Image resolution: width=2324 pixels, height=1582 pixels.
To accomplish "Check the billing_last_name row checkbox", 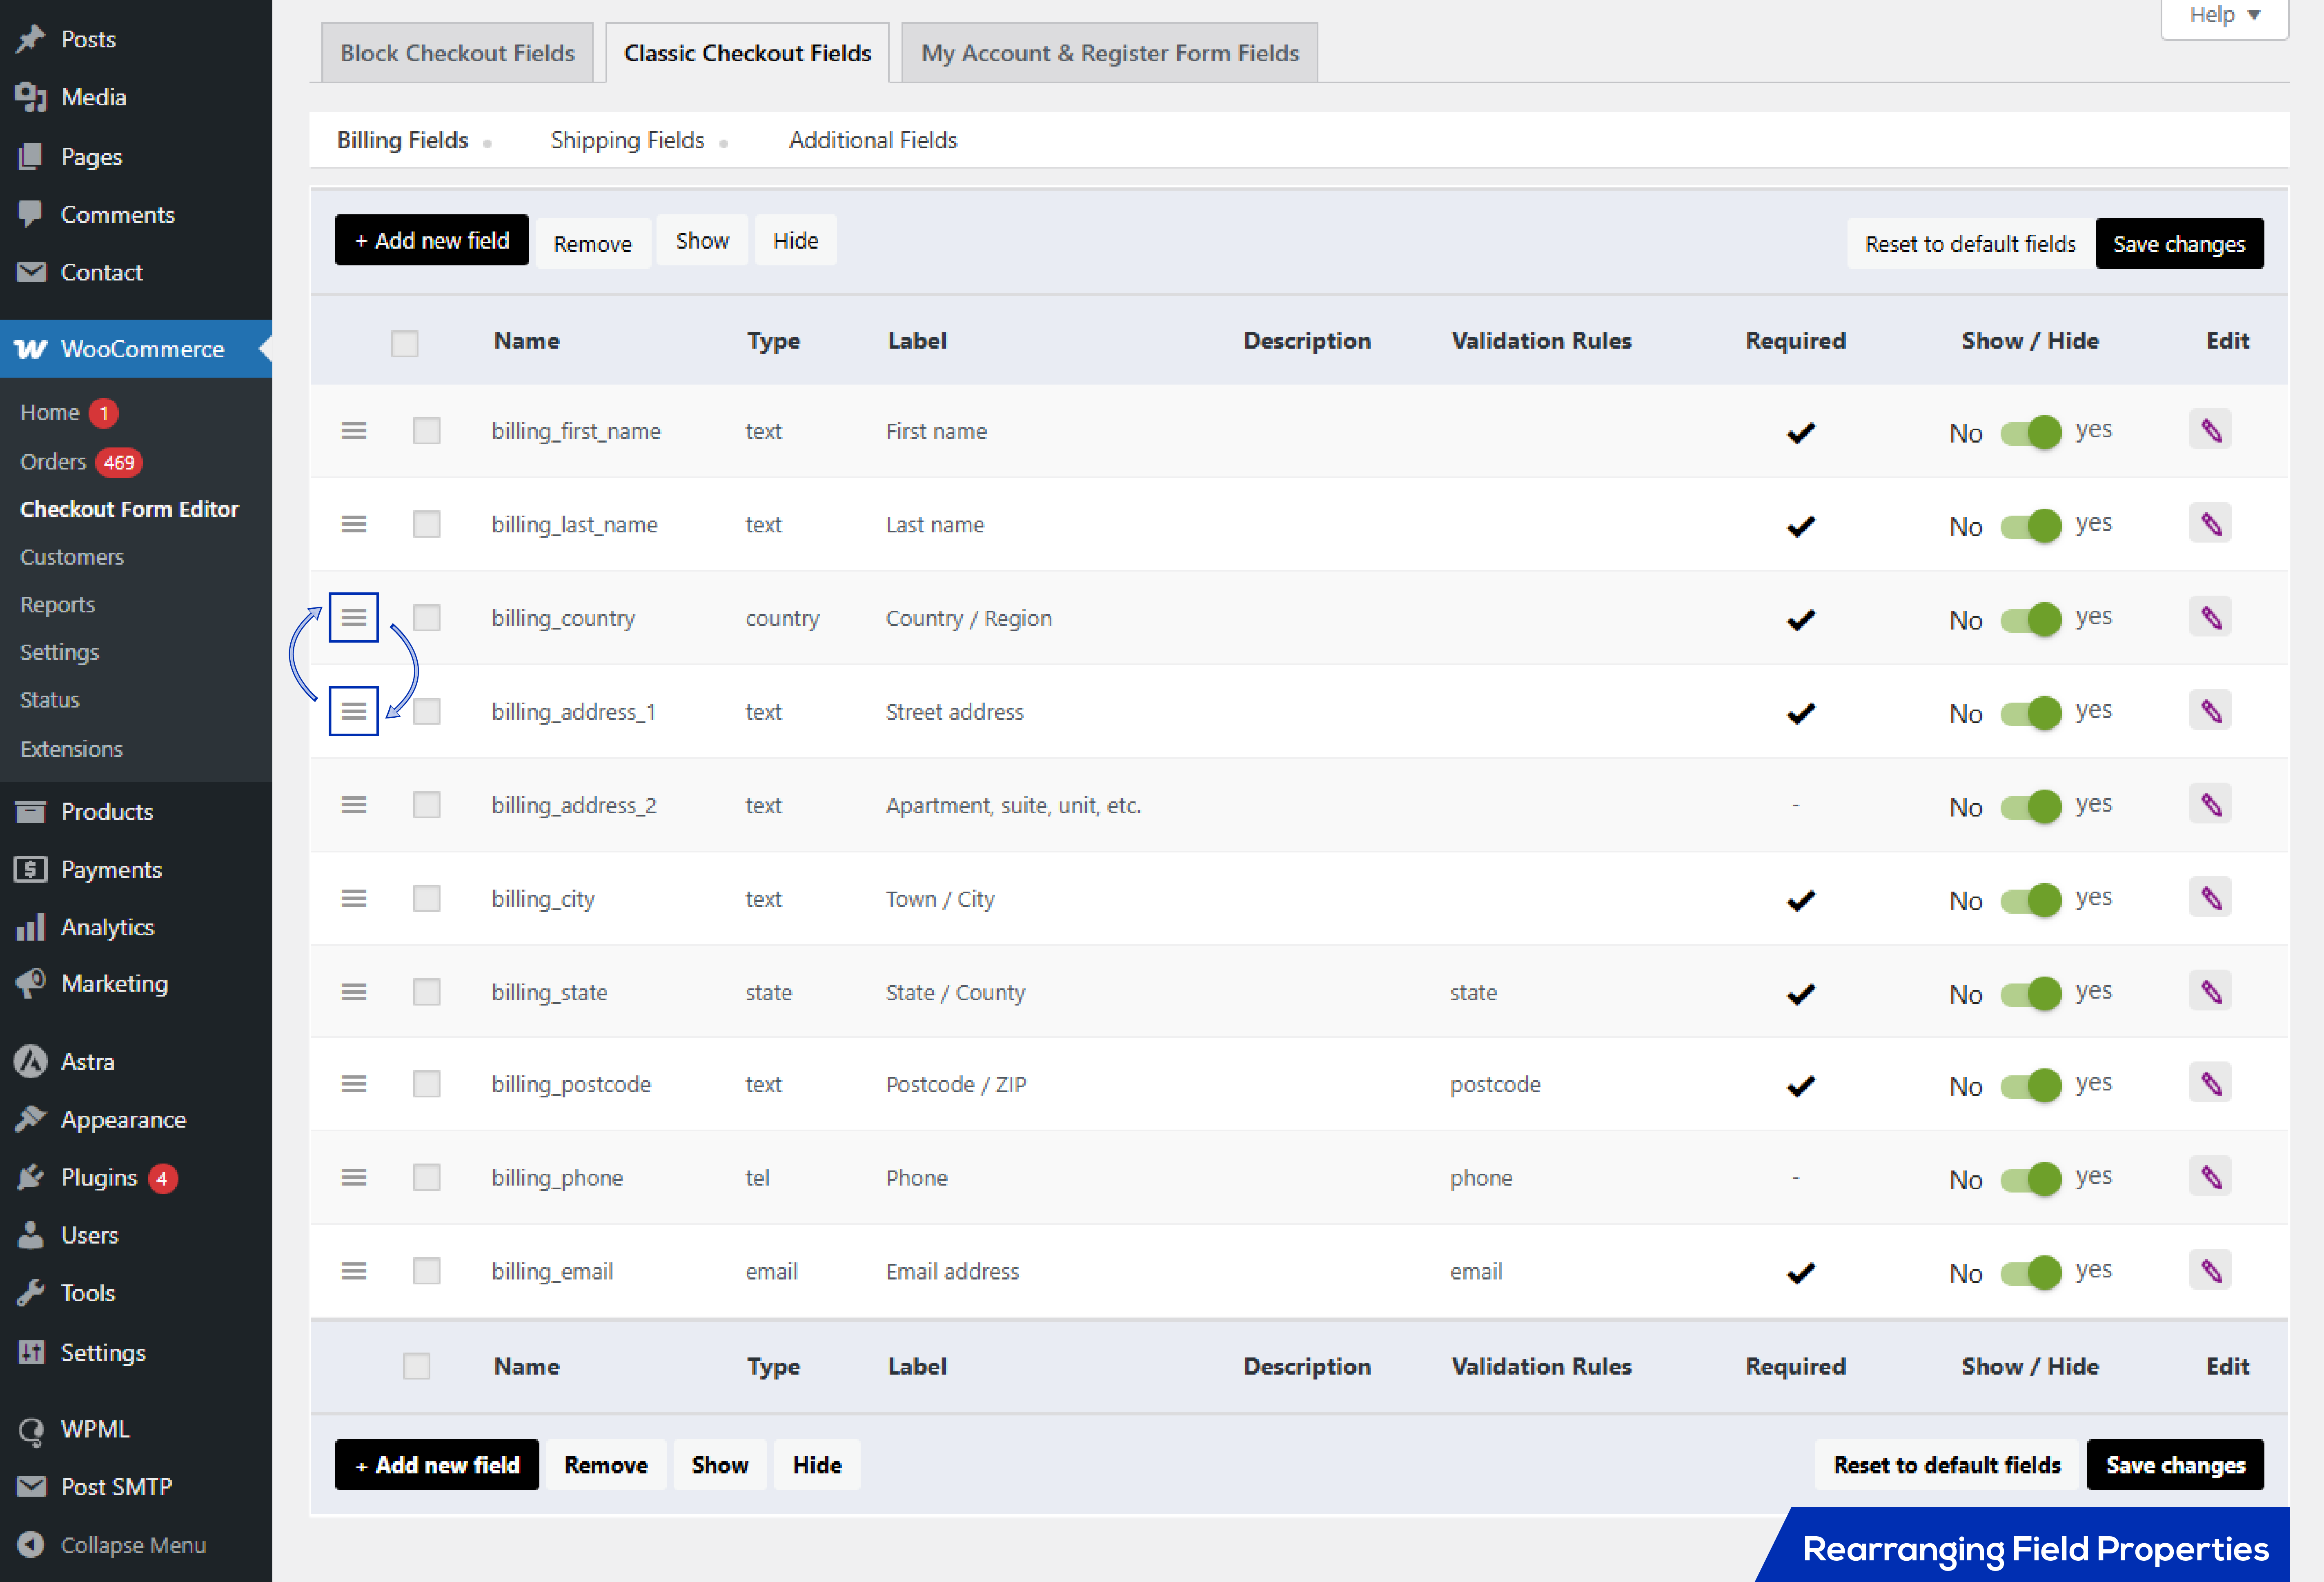I will point(427,524).
